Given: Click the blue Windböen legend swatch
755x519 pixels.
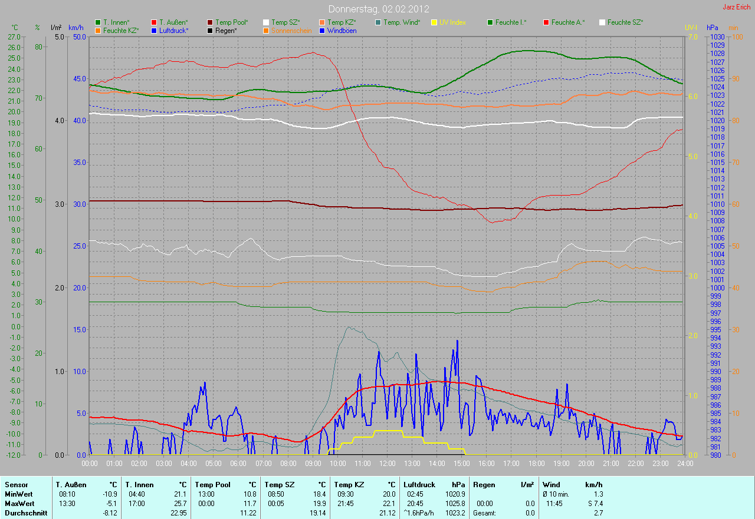Looking at the screenshot, I should click(x=322, y=30).
